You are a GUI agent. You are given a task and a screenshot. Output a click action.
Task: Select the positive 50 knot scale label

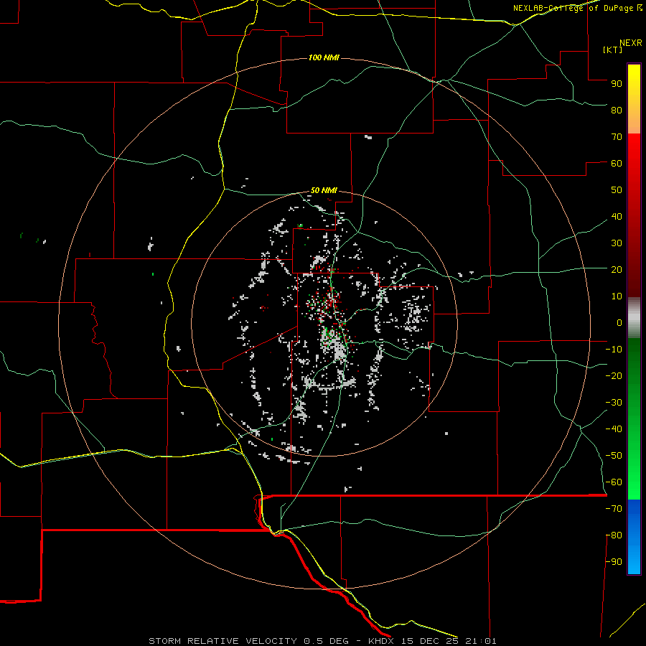[617, 190]
